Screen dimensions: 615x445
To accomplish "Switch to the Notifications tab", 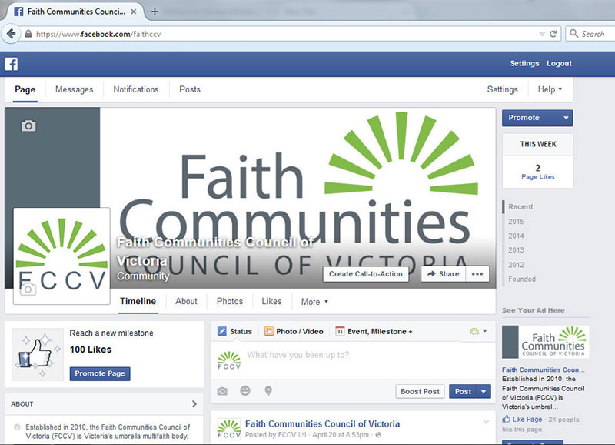I will (136, 89).
